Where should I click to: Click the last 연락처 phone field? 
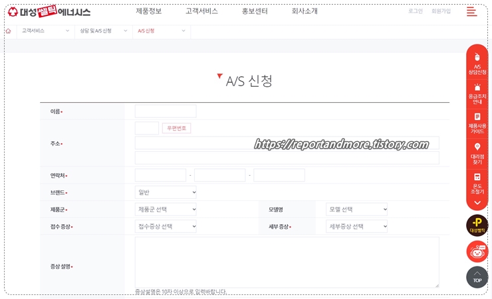[x=279, y=175]
